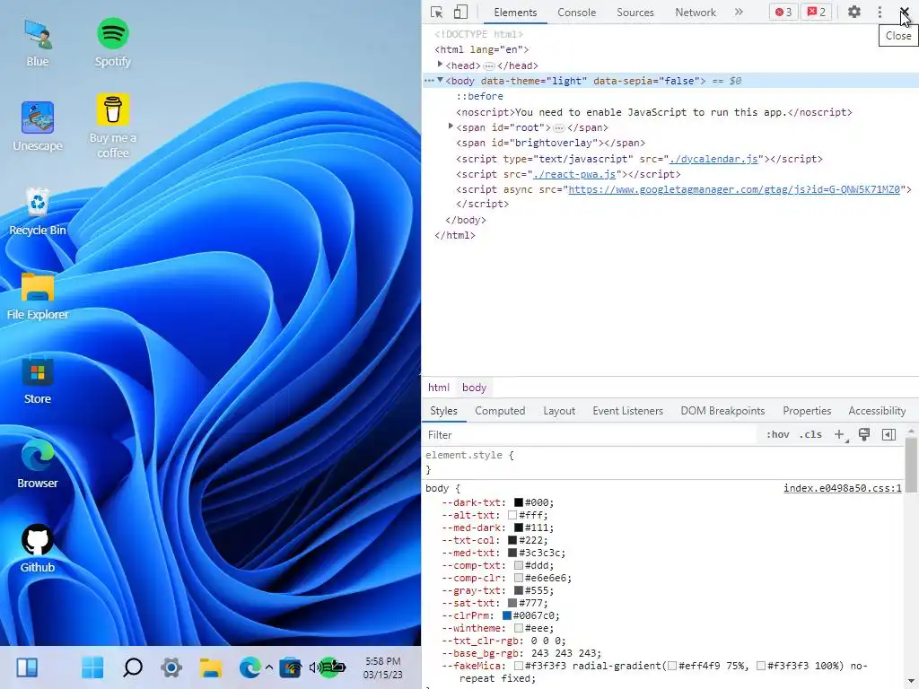919x689 pixels.
Task: Open the DOM Breakpoints tab
Action: pyautogui.click(x=722, y=411)
